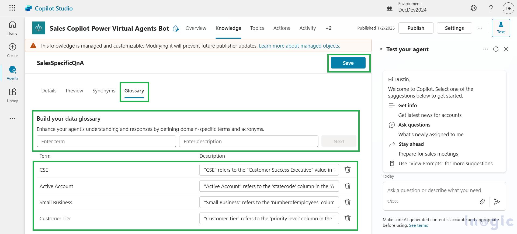Open the agent Settings button
This screenshot has width=517, height=234.
coord(454,28)
